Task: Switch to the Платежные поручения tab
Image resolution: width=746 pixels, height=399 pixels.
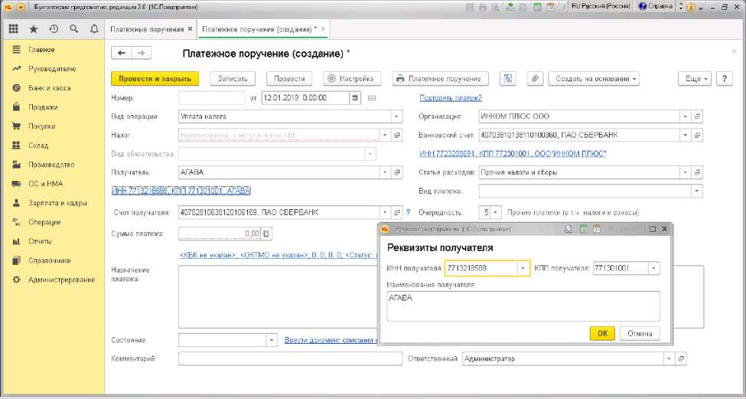Action: click(x=148, y=29)
